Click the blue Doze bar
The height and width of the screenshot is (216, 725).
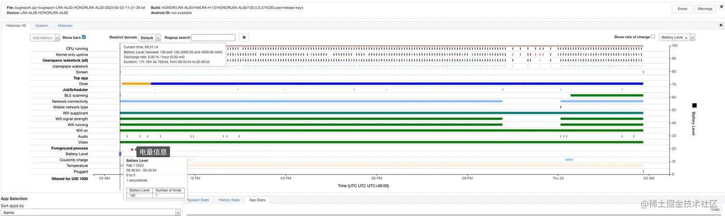pyautogui.click(x=397, y=84)
